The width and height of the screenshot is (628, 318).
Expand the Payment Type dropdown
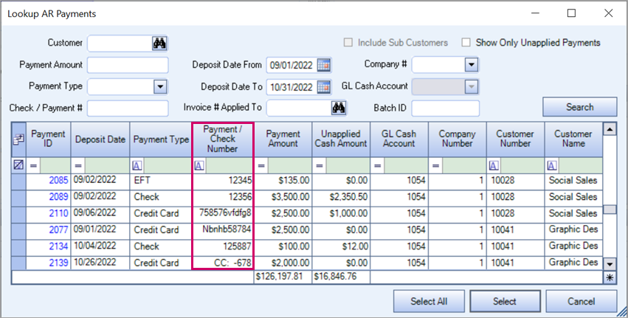(160, 86)
